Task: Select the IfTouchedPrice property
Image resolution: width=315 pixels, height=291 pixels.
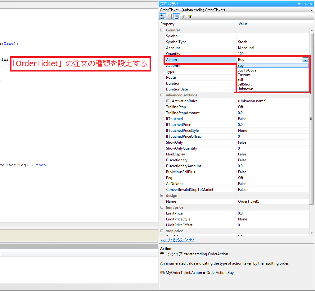Action: pyautogui.click(x=200, y=125)
